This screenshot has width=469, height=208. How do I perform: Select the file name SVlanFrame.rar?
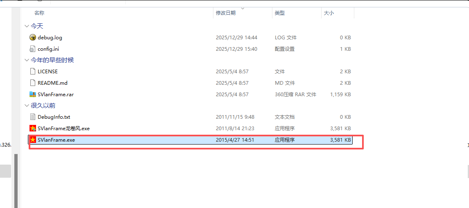[x=56, y=95]
